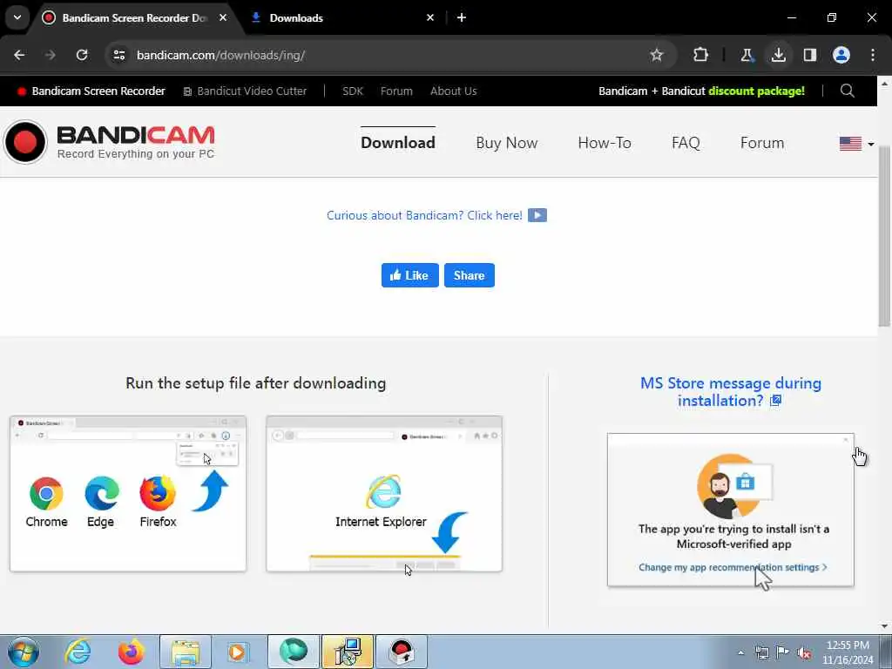Open the tab search dropdown arrow

[x=17, y=17]
